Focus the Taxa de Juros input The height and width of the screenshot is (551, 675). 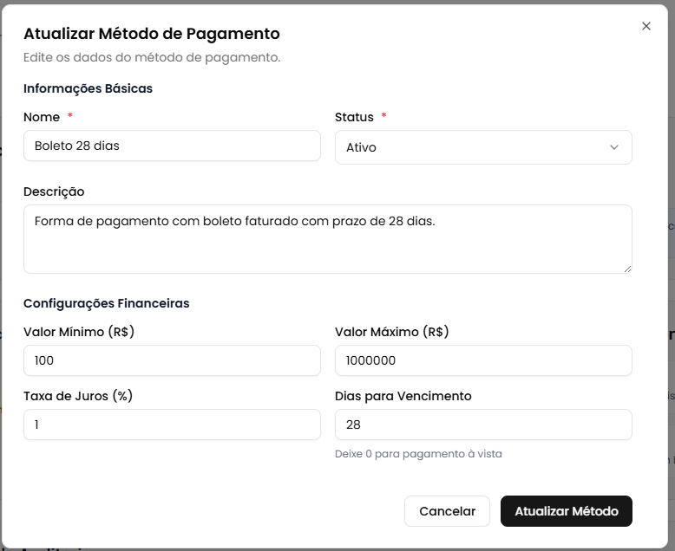(172, 425)
